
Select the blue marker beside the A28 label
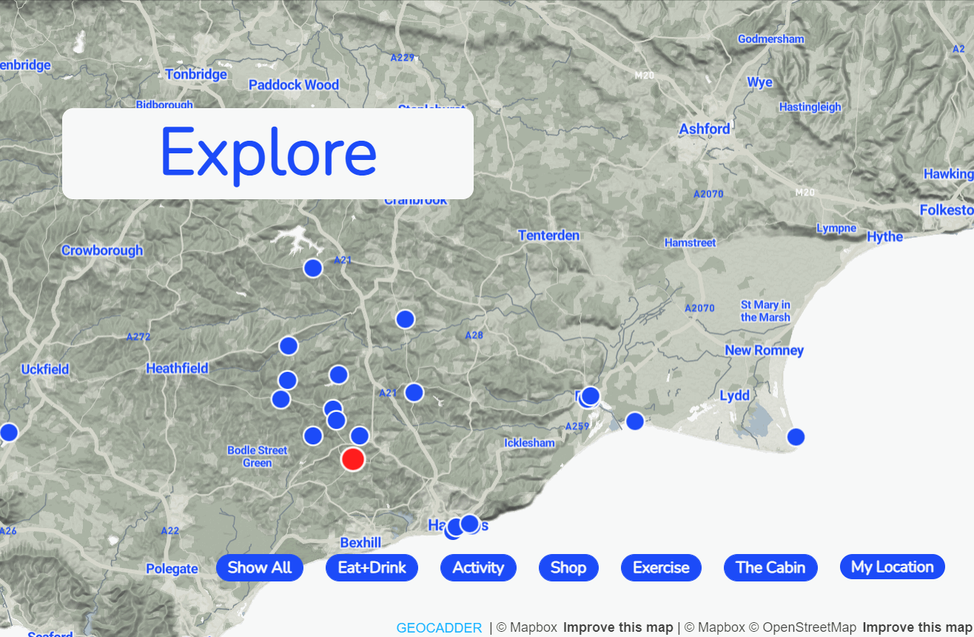(x=405, y=319)
